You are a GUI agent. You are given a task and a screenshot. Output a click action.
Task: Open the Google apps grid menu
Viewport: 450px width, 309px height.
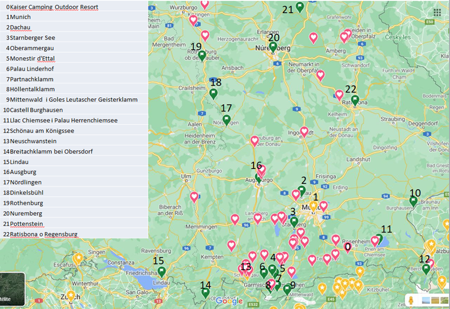(437, 13)
